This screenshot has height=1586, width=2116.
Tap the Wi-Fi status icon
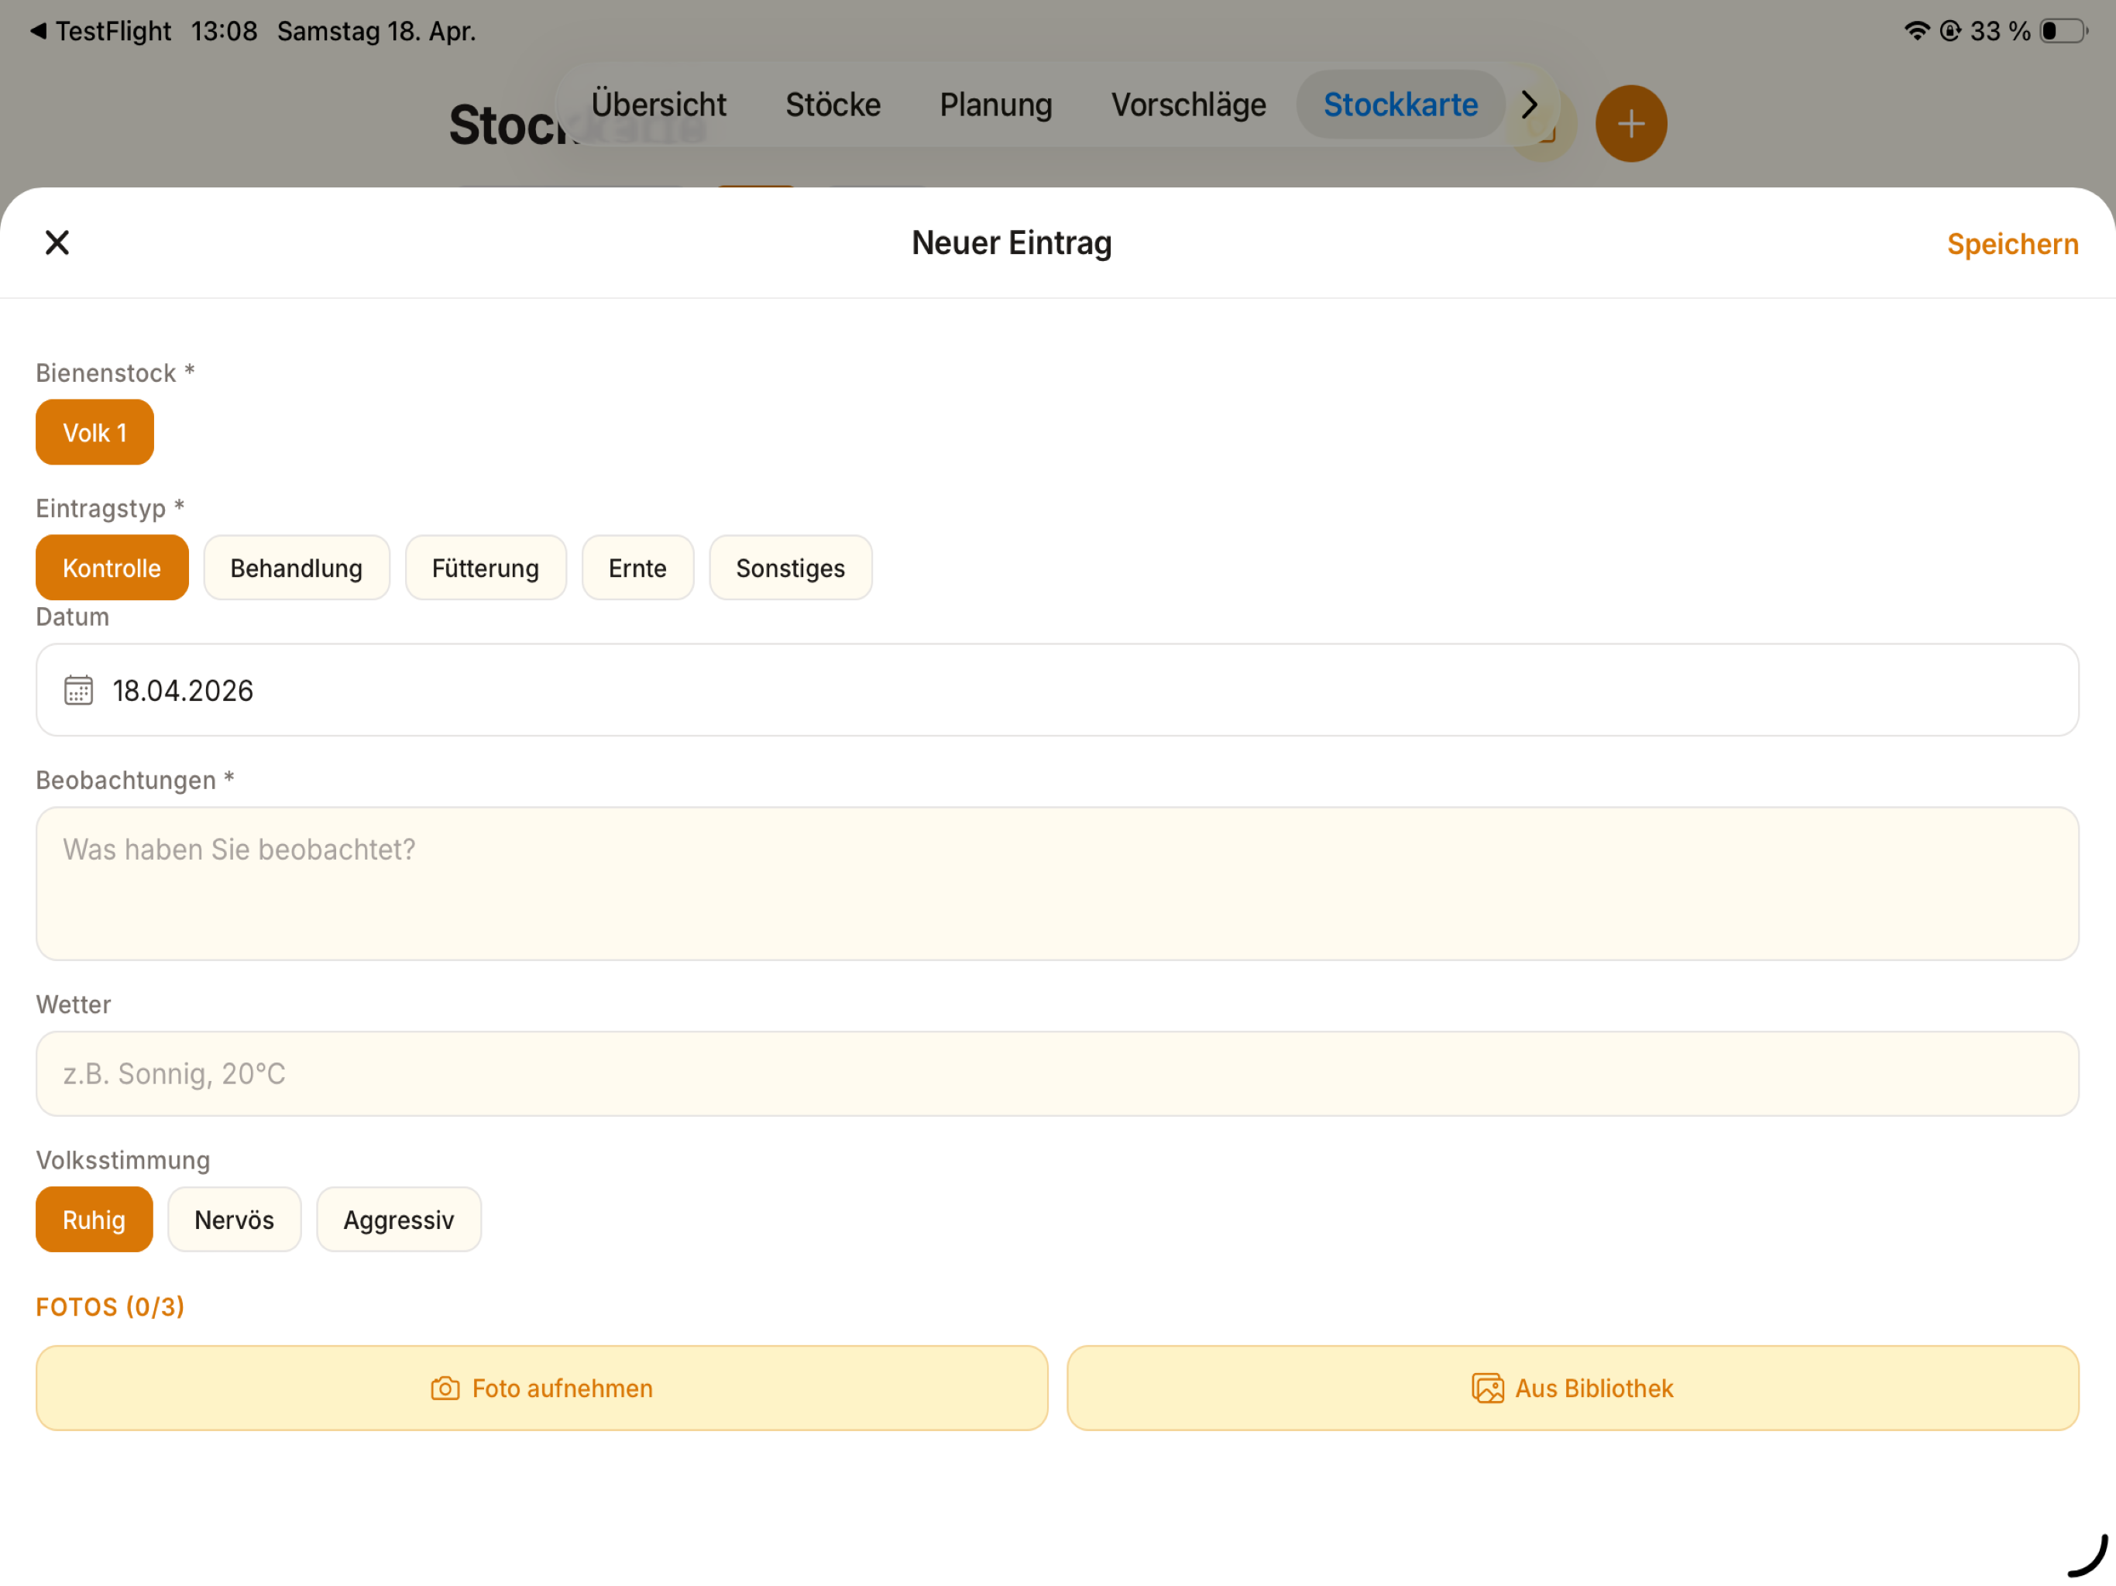pos(1916,31)
